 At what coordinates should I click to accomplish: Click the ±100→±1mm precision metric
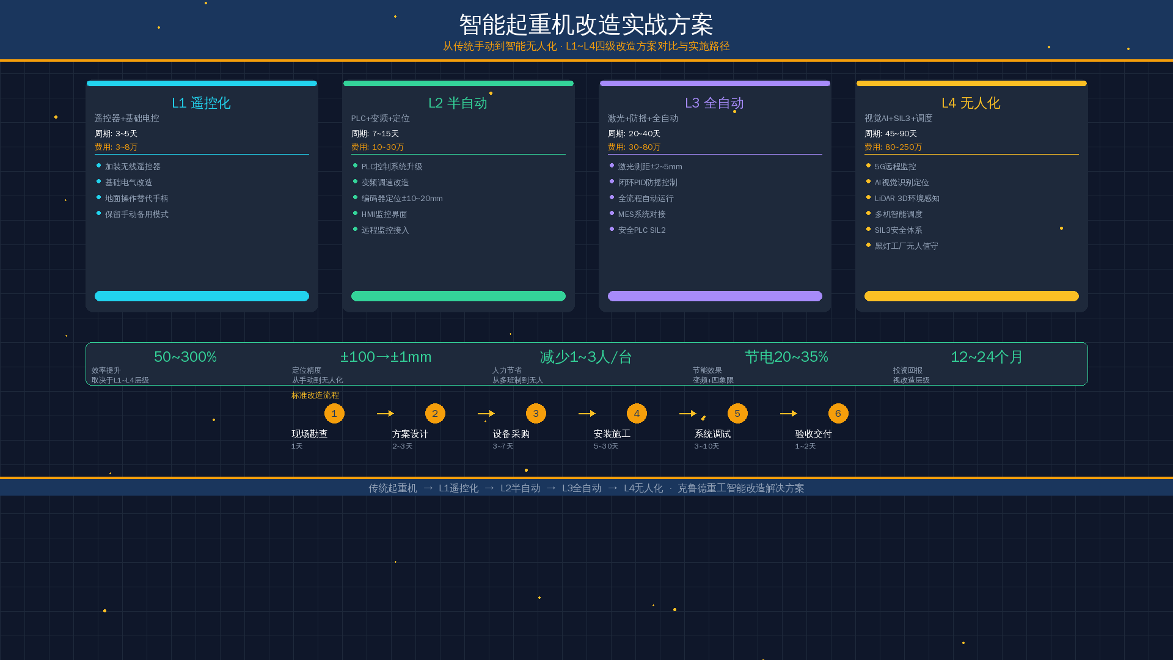pyautogui.click(x=386, y=357)
